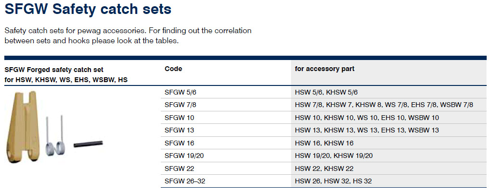Select the 'HSW 26, HSW 32, HS 32' cell
This screenshot has width=491, height=193.
point(333,181)
